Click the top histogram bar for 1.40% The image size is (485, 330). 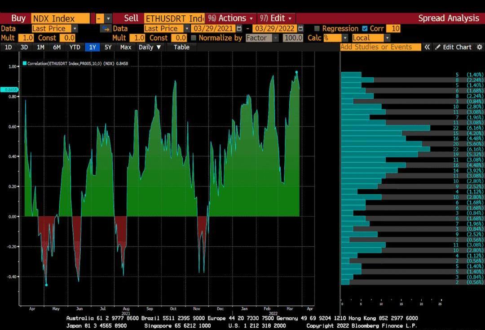(351, 75)
